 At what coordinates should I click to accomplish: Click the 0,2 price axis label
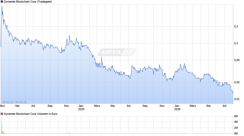pos(236,27)
